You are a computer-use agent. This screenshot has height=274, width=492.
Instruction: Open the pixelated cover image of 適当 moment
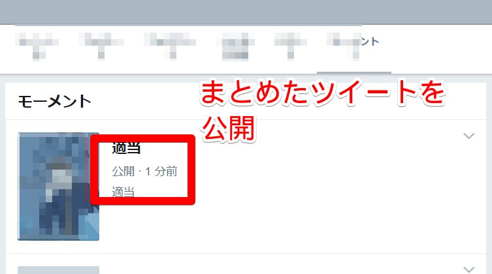coord(58,187)
